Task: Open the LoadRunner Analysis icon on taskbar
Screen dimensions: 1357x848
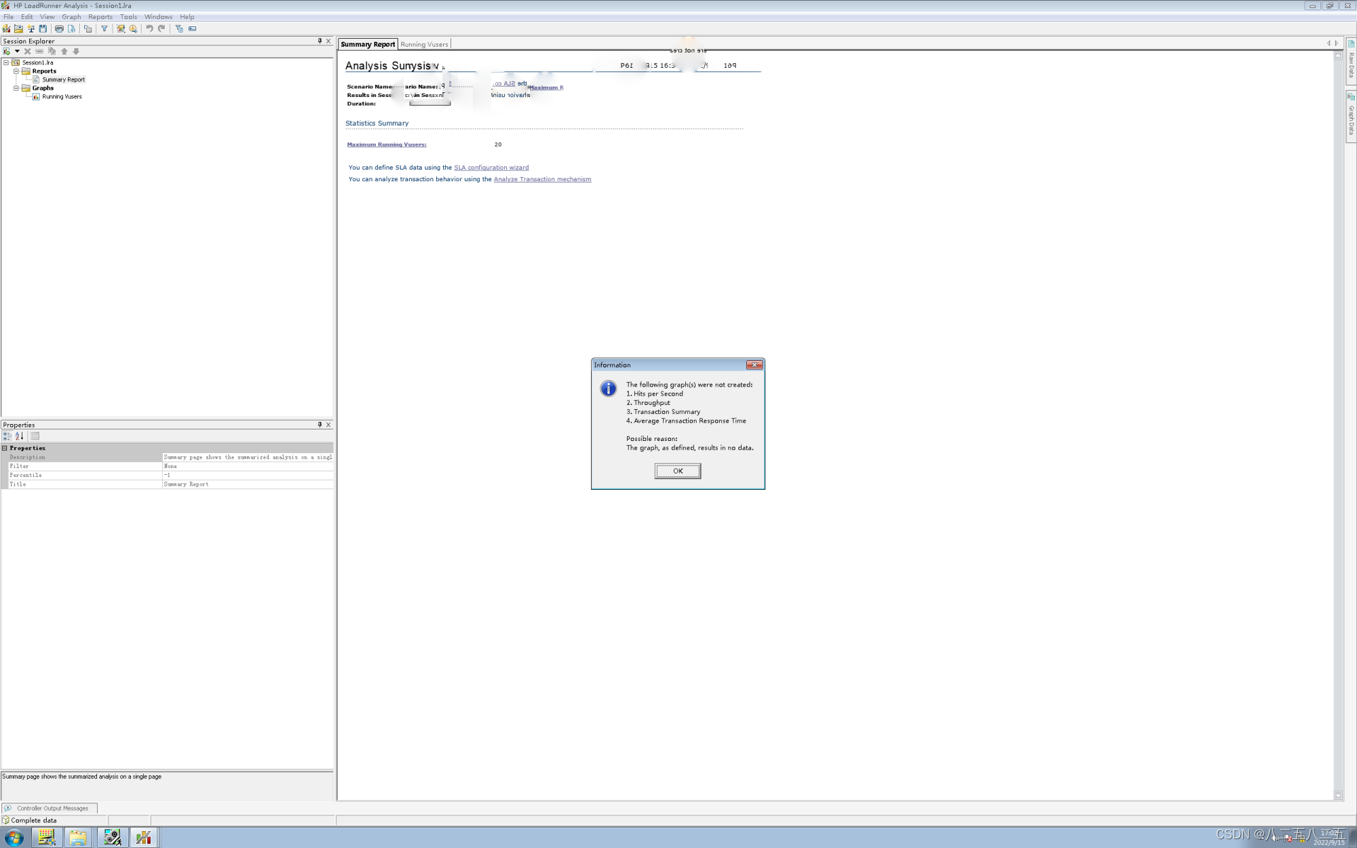Action: [x=144, y=837]
